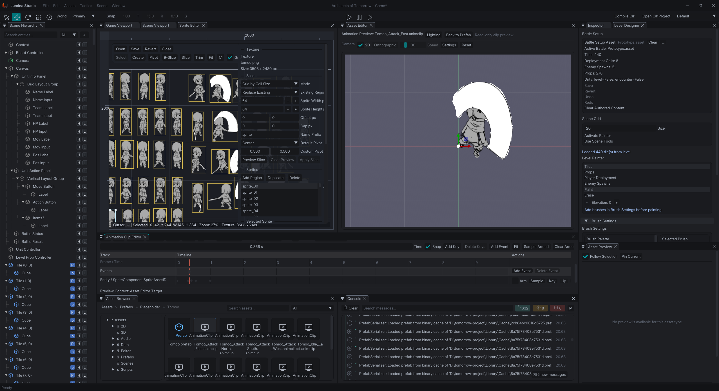Open Grid by Cell Size mode dropdown

point(269,84)
